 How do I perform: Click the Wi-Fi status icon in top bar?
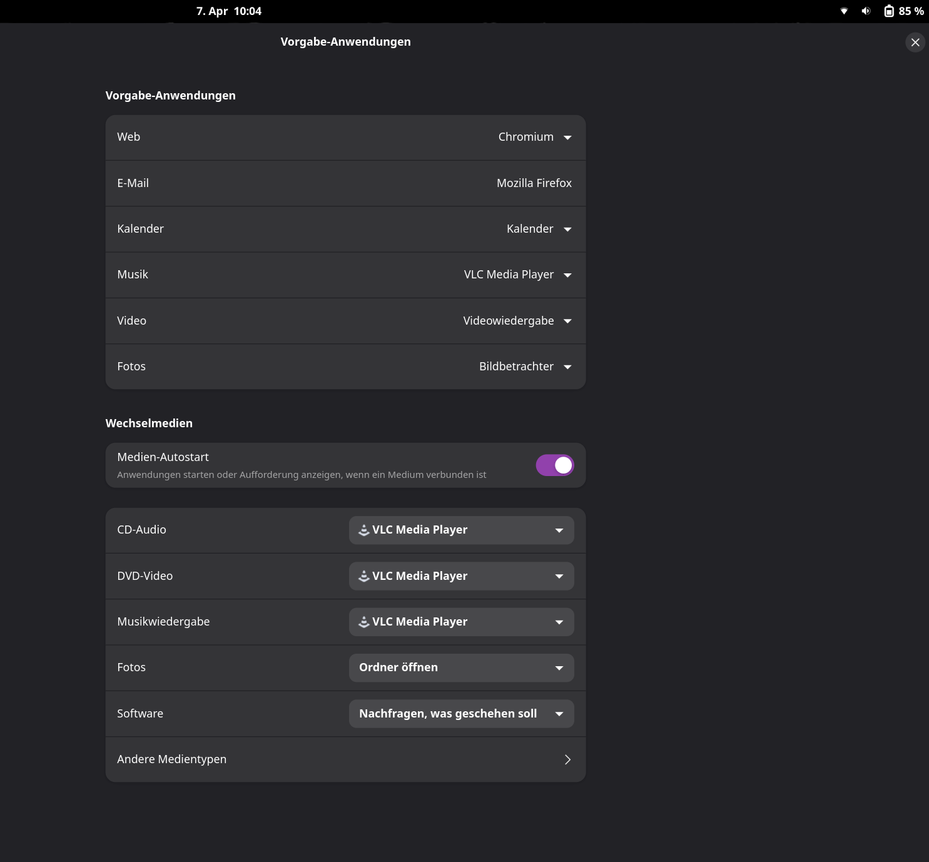(844, 11)
